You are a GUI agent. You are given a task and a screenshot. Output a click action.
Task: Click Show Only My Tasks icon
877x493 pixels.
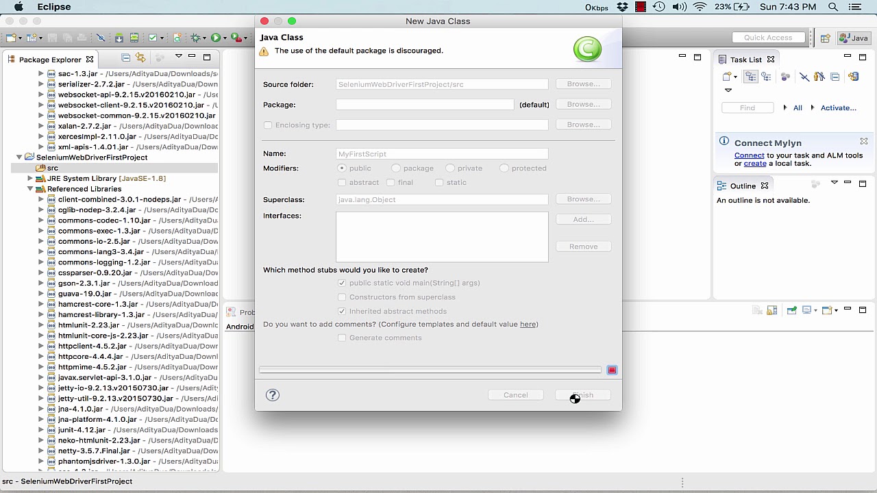pos(819,77)
